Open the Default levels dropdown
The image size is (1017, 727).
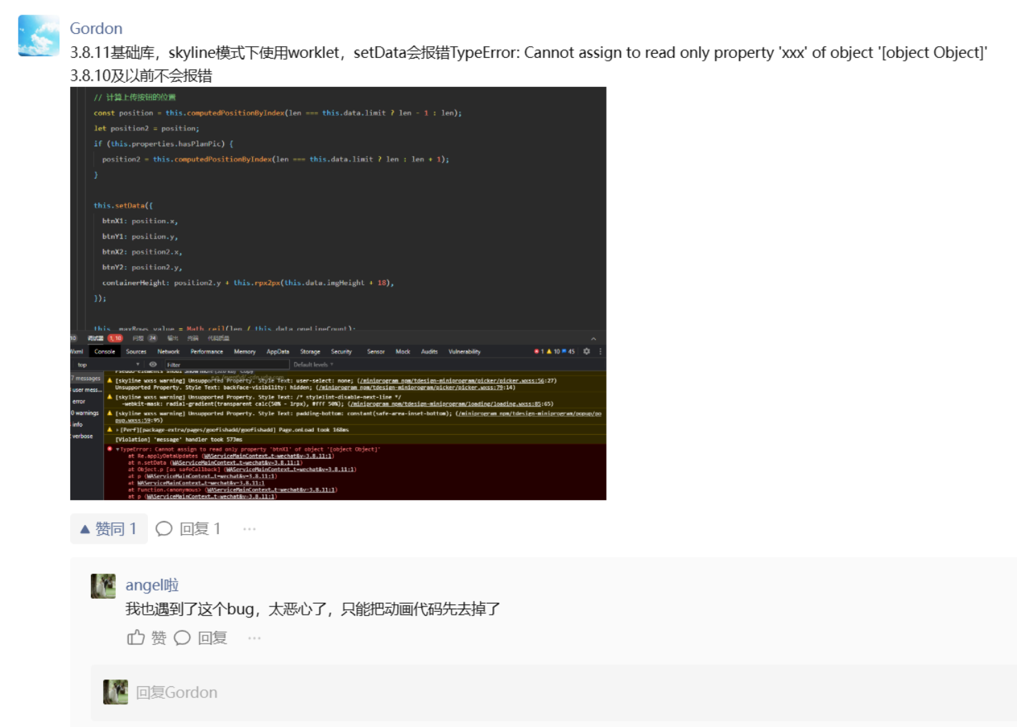(313, 365)
